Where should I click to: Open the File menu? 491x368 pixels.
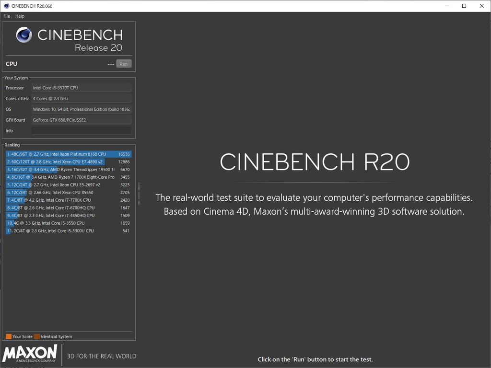click(x=6, y=16)
